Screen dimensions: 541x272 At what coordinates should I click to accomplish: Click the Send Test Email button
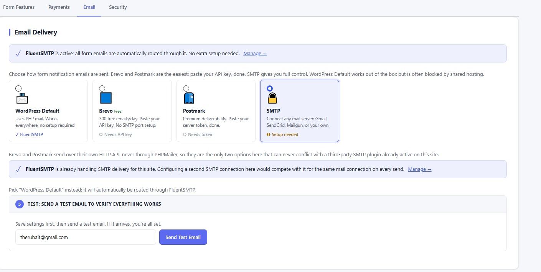[183, 237]
